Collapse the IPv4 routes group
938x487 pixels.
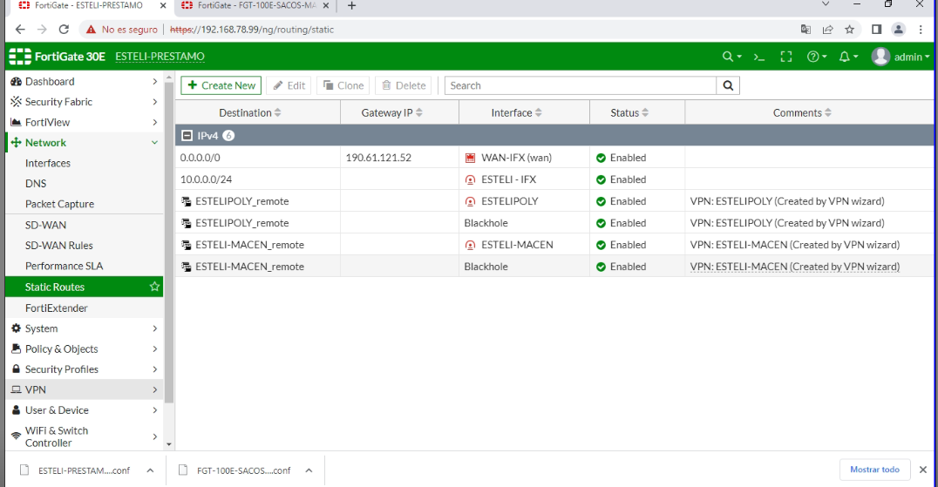tap(187, 136)
